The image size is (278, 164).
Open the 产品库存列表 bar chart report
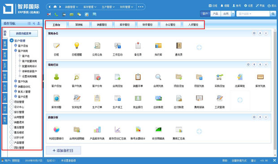[97, 129]
